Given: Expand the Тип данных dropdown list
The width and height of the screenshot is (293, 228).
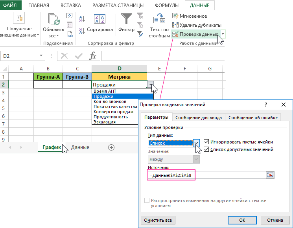Looking at the screenshot, I should pyautogui.click(x=197, y=143).
